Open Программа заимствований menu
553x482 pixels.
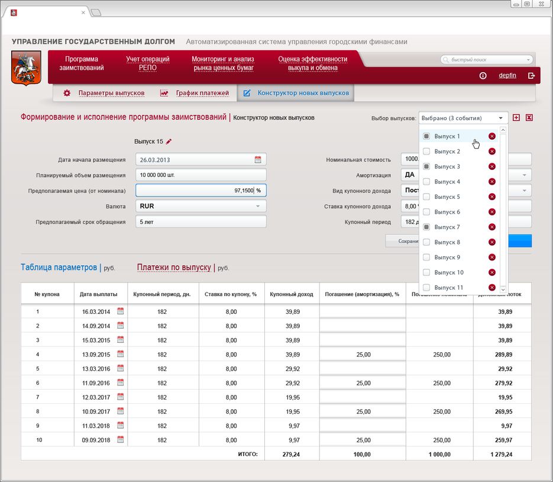coord(82,63)
